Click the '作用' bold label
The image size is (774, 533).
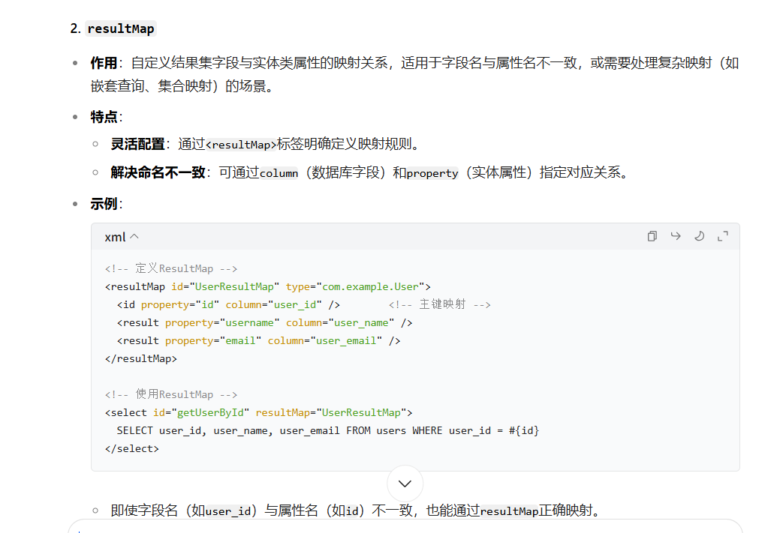coord(104,63)
